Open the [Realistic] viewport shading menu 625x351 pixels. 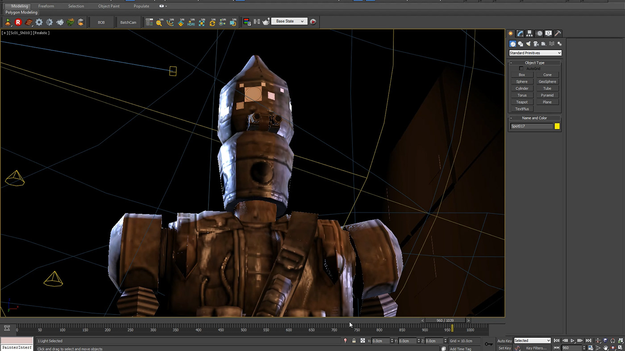coord(41,33)
